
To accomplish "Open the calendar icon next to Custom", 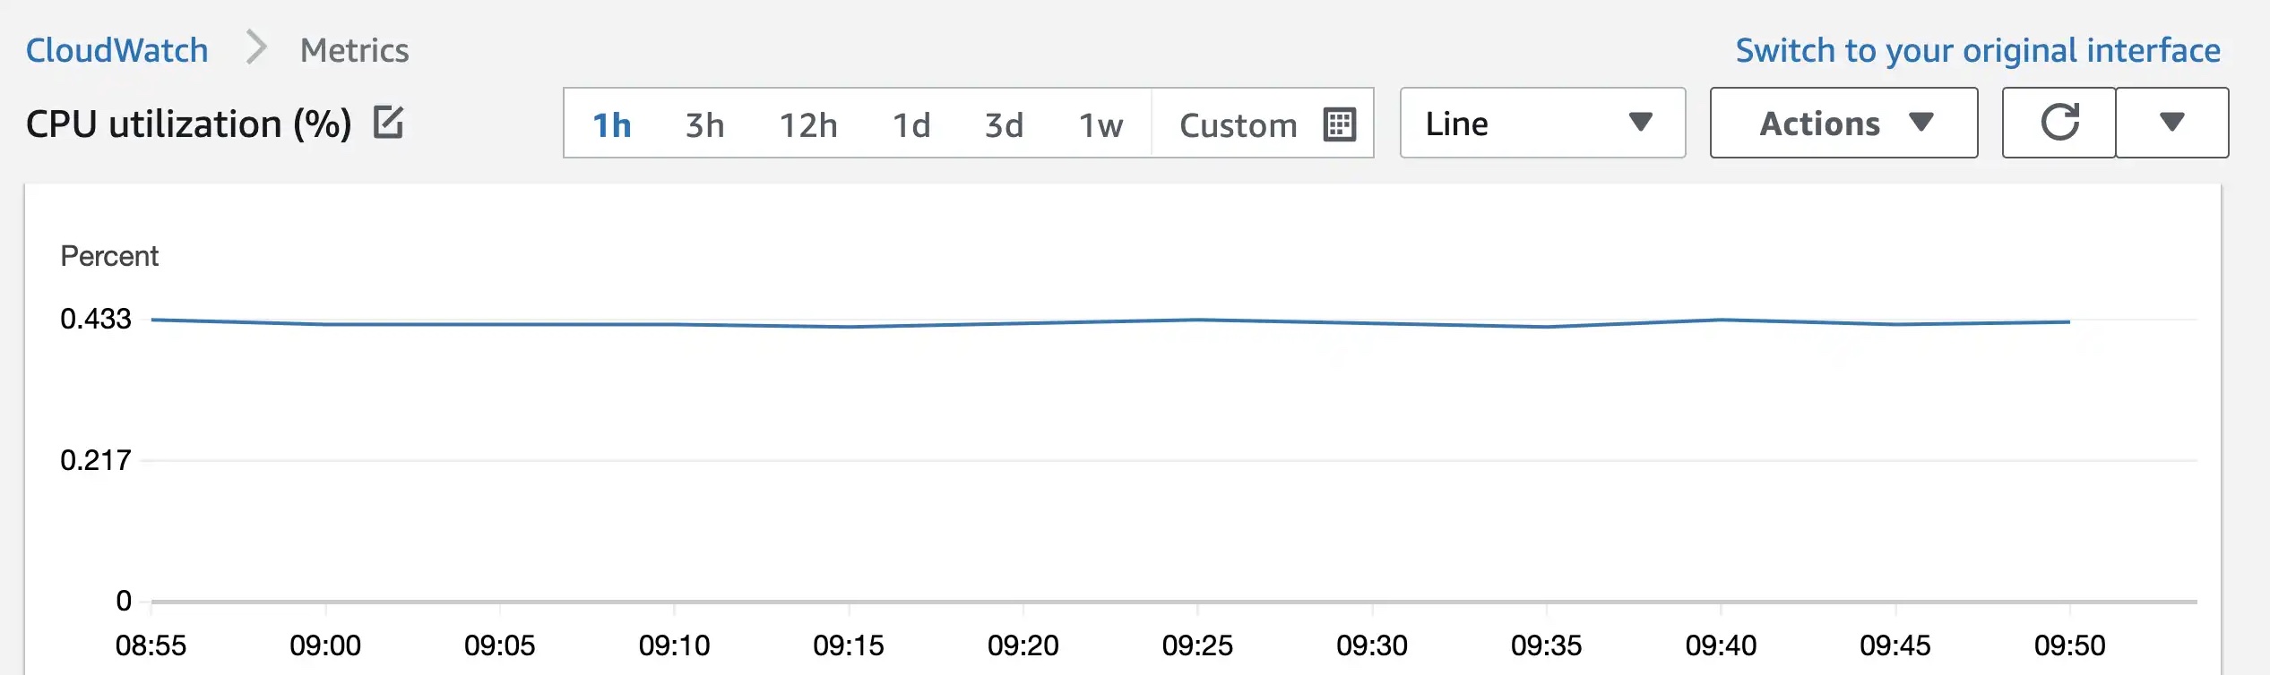I will 1339,124.
